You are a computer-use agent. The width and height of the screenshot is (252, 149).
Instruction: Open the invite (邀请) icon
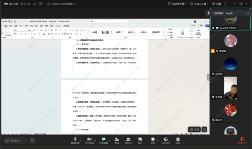[x=117, y=141]
